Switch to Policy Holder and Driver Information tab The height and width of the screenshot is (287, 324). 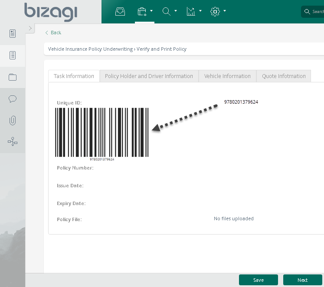(149, 76)
